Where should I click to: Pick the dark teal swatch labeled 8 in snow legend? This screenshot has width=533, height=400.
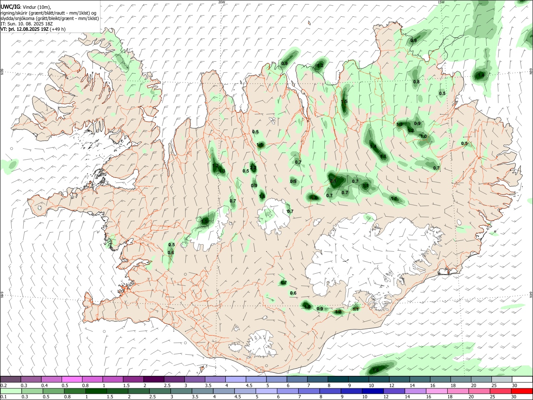click(x=338, y=379)
